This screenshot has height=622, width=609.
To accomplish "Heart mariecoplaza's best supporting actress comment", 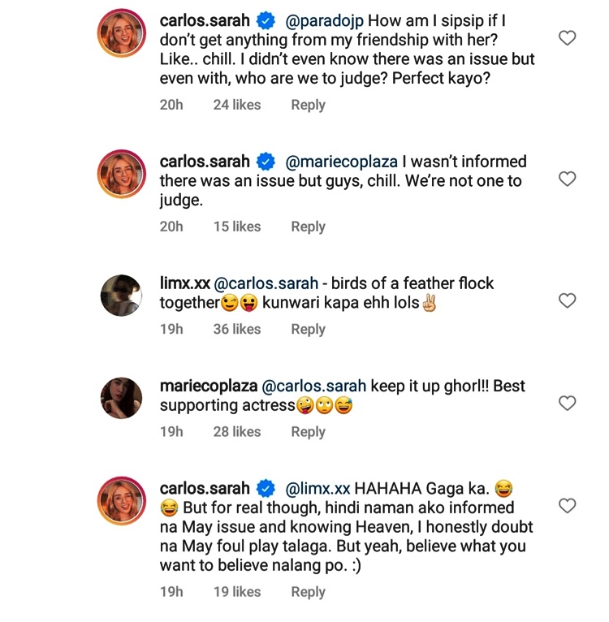I will click(x=567, y=403).
